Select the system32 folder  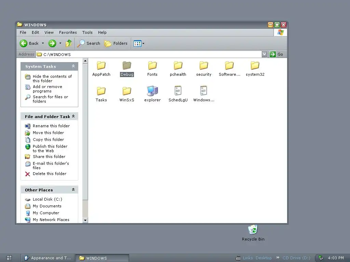click(255, 69)
